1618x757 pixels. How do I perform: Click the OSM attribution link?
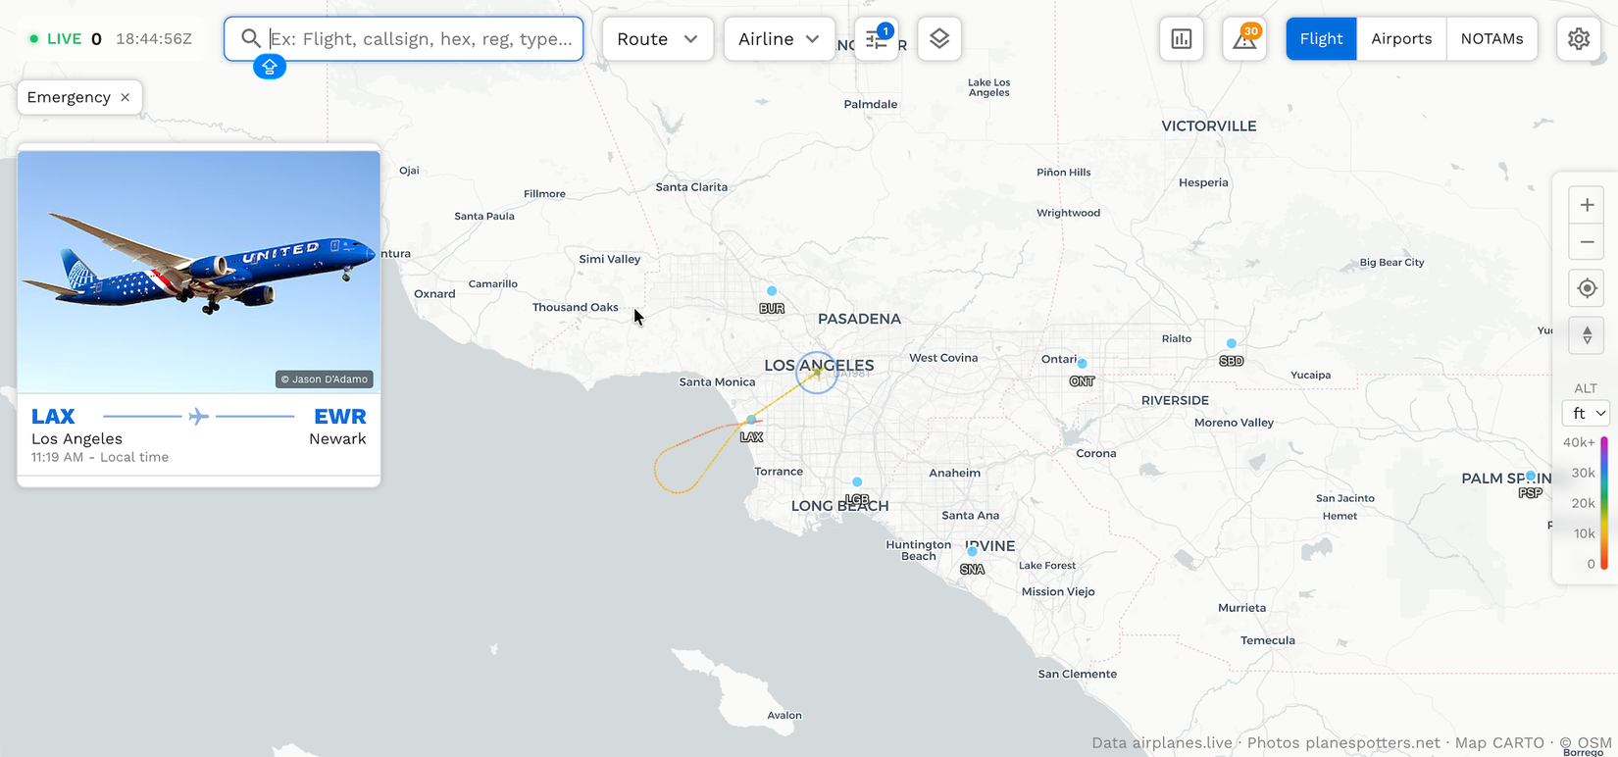tap(1587, 742)
